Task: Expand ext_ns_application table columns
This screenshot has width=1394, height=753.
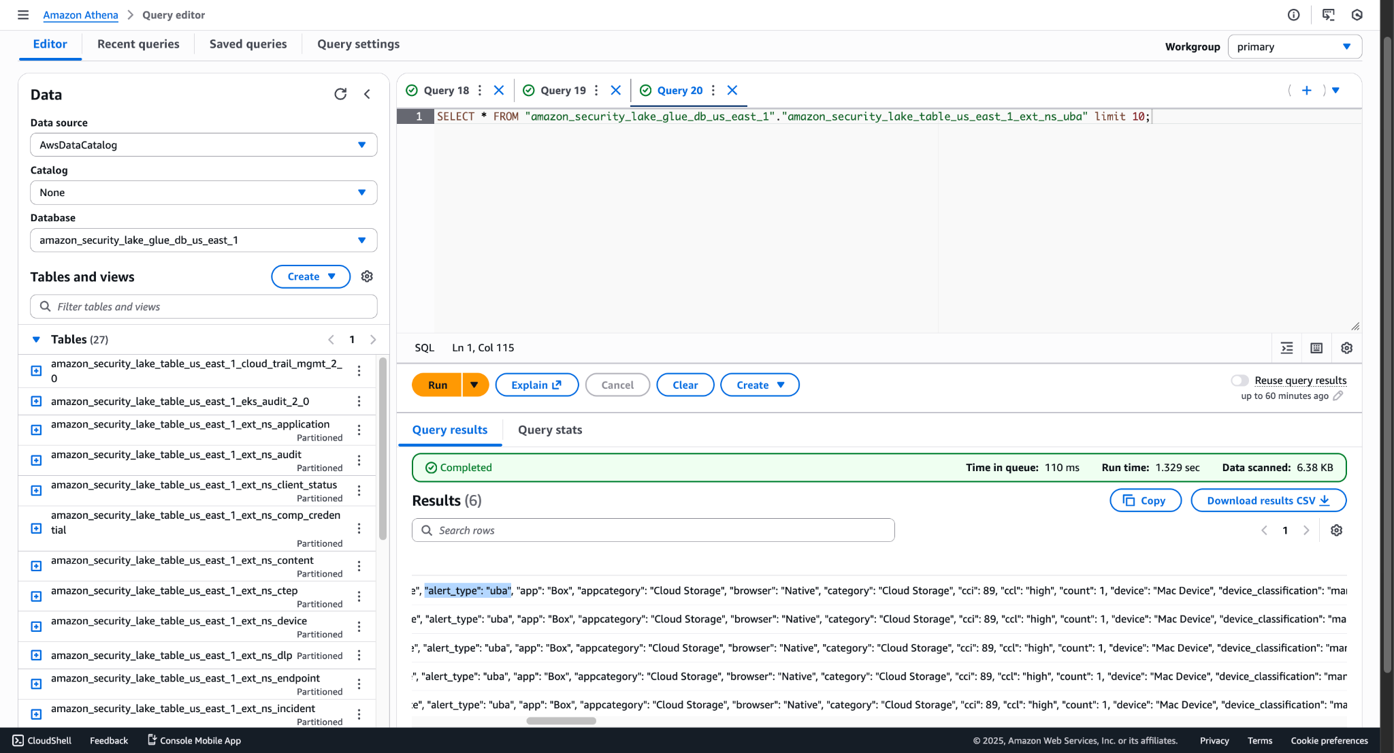Action: coord(37,430)
